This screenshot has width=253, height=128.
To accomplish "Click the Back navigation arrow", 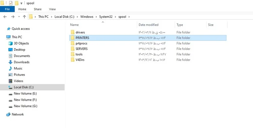I will click(x=5, y=17).
